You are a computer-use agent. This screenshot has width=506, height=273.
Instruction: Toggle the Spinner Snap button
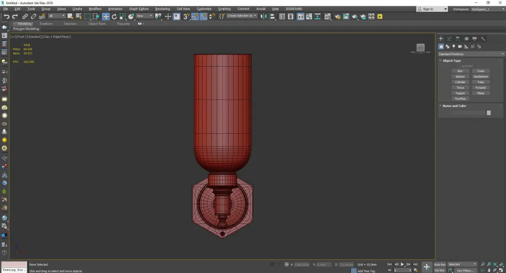[212, 16]
